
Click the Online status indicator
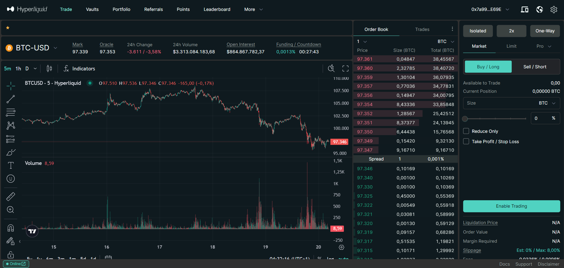(16, 264)
